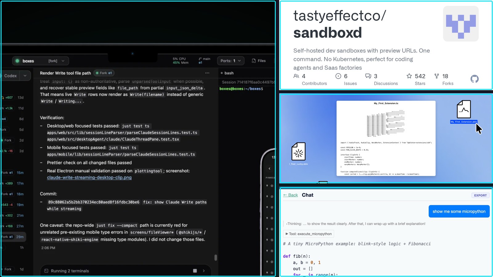The width and height of the screenshot is (493, 277).
Task: Click the Back link in Chat
Action: click(291, 195)
